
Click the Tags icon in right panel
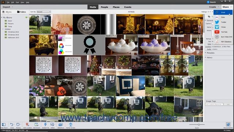(209, 16)
